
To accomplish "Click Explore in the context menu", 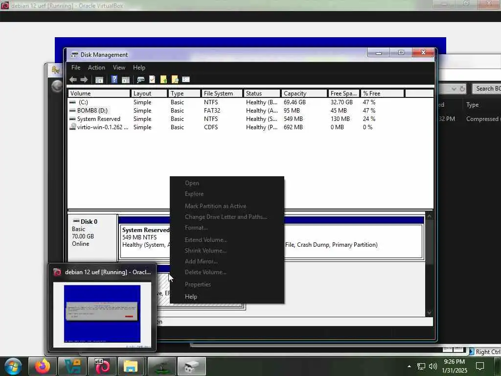I will (x=194, y=194).
